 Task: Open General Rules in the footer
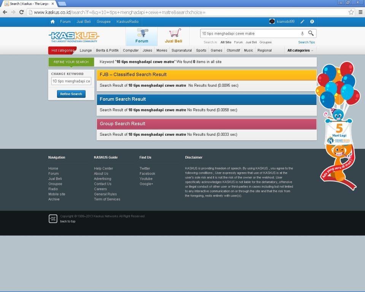105,194
